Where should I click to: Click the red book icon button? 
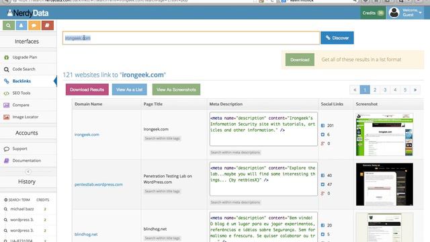pyautogui.click(x=48, y=26)
